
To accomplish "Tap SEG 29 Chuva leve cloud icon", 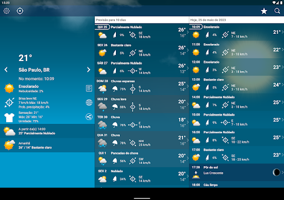I will [102, 107].
